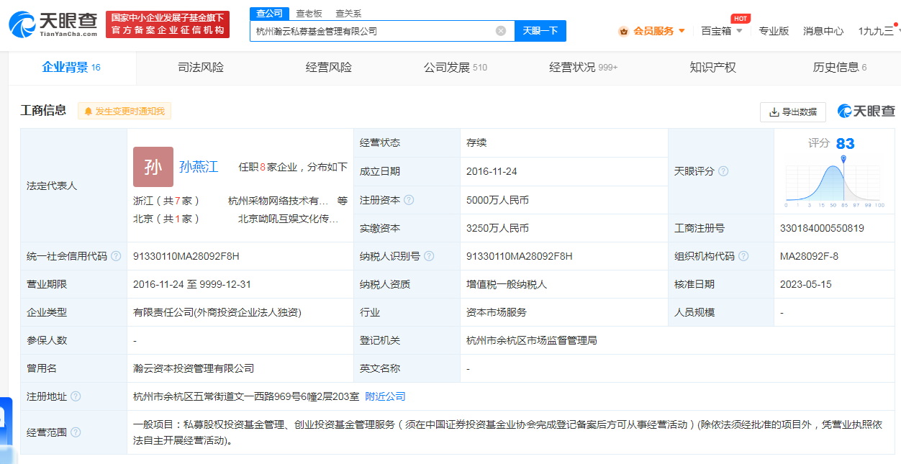Open the 知识产权 tab
Viewport: 901px width, 464px height.
(x=712, y=68)
